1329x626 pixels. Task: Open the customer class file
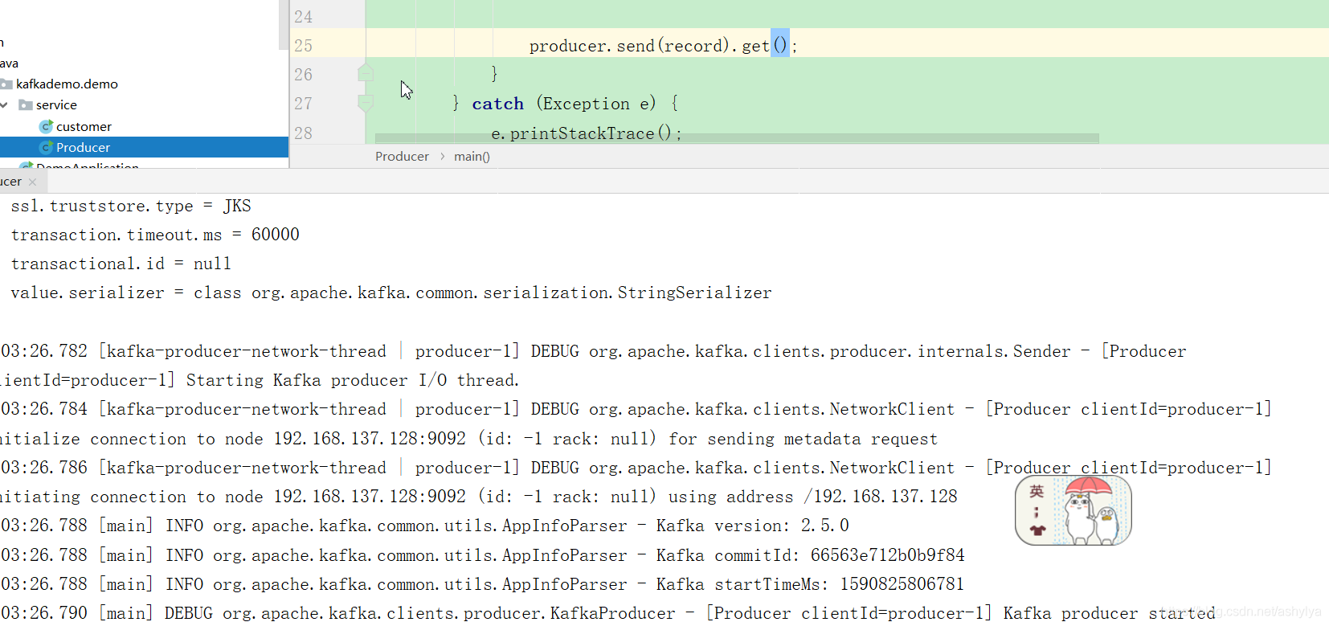coord(84,126)
